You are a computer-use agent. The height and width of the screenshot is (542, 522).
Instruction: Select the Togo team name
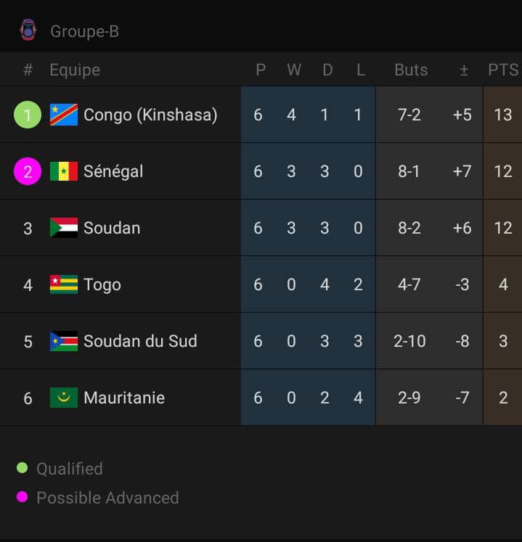(102, 284)
